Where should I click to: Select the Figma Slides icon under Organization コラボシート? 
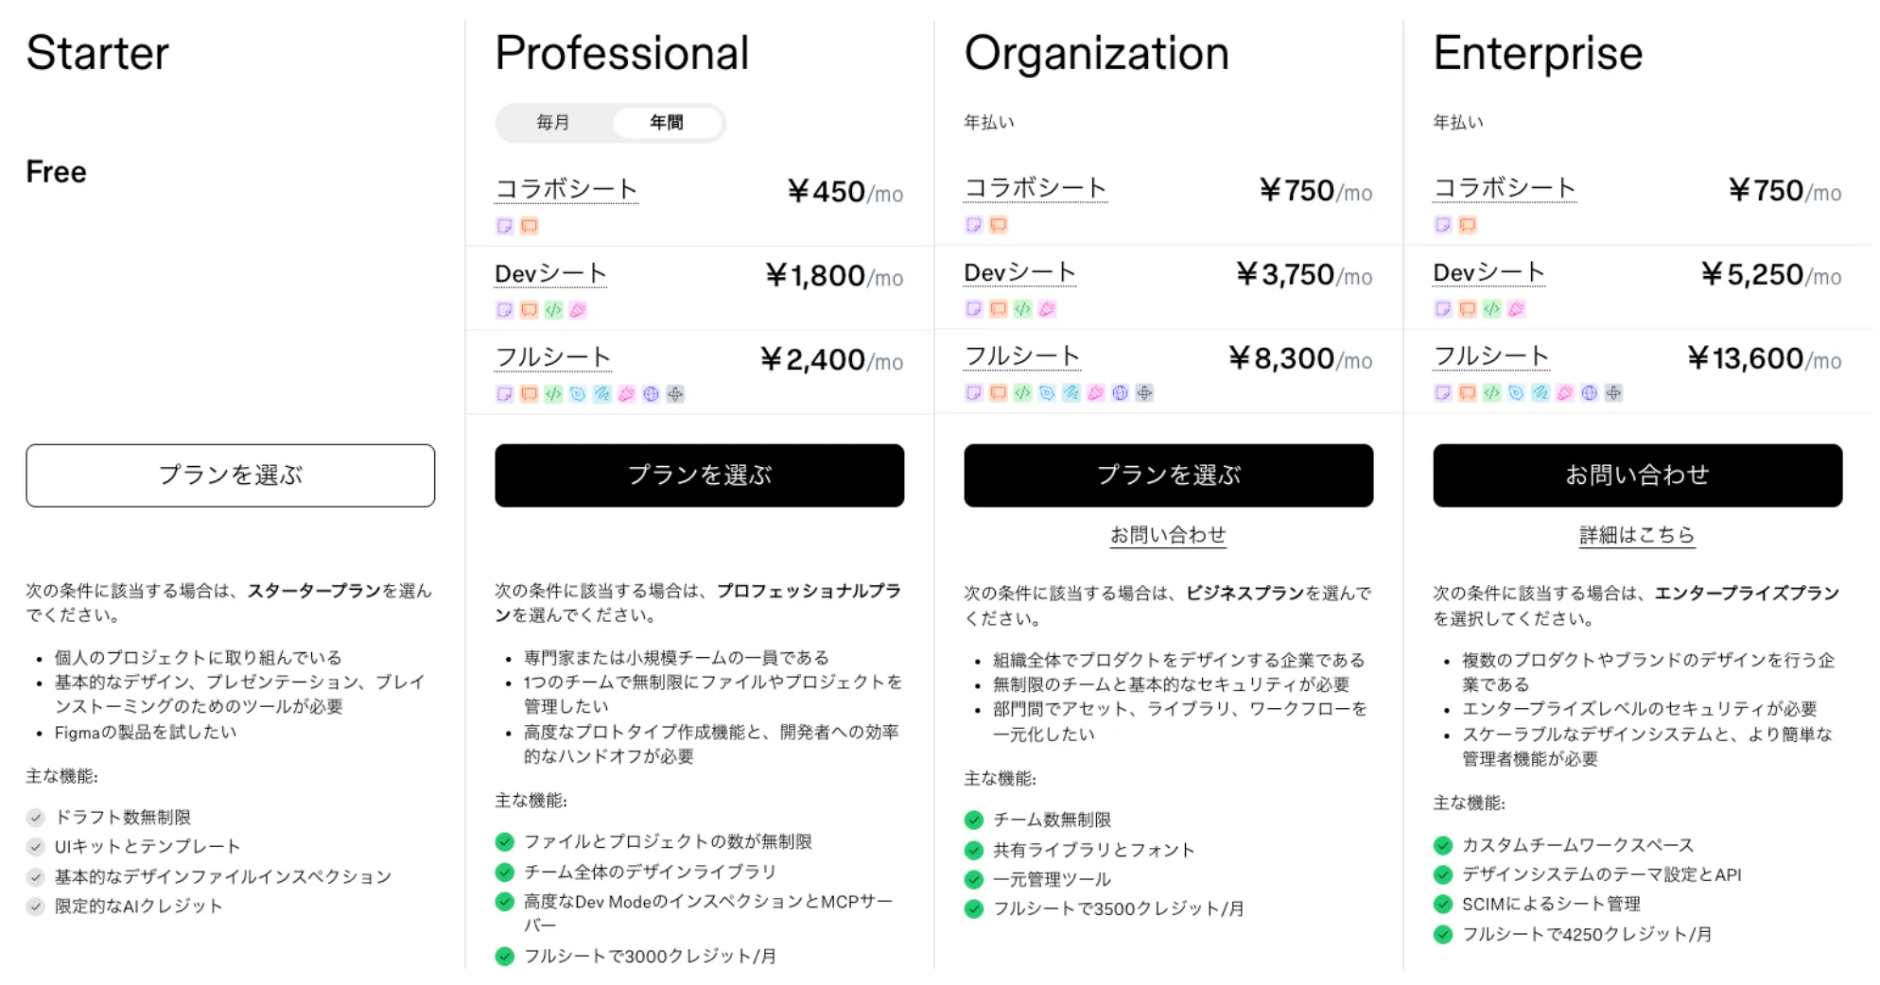point(998,225)
